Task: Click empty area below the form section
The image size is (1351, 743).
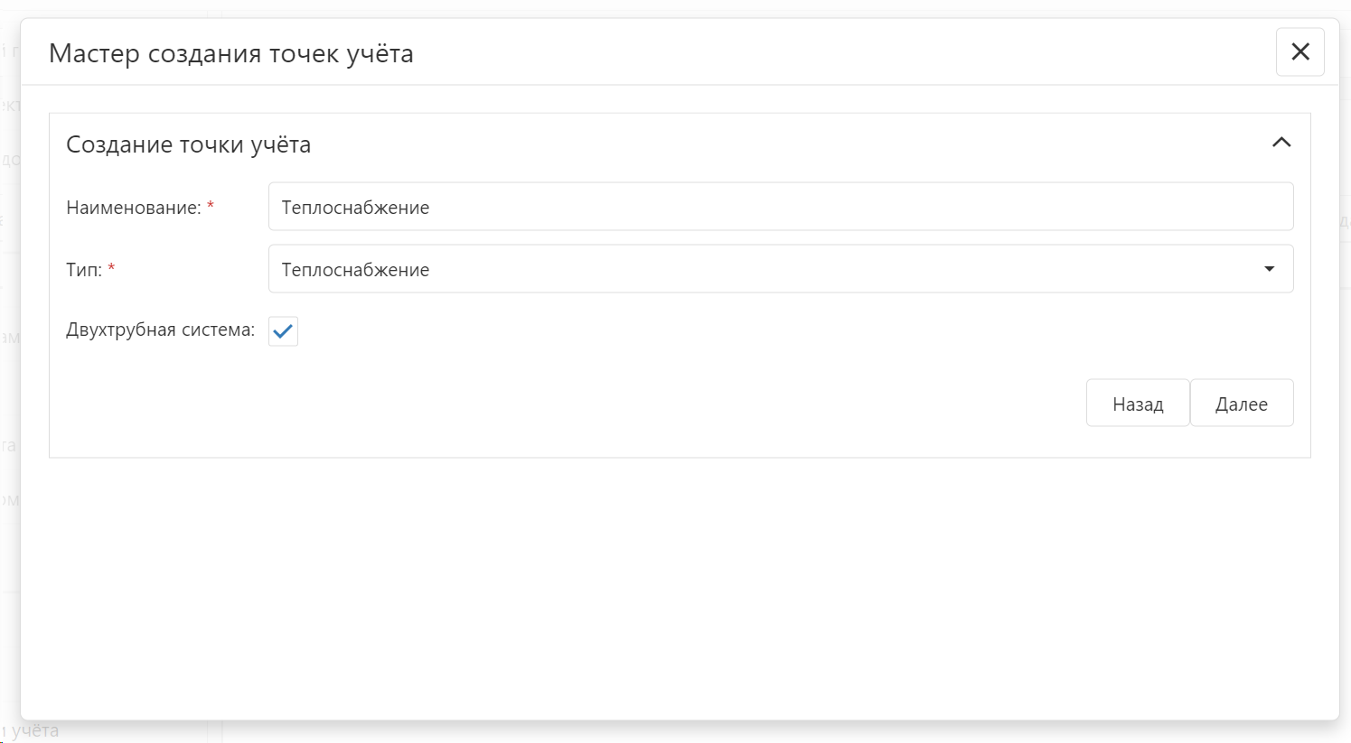Action: coord(678,587)
